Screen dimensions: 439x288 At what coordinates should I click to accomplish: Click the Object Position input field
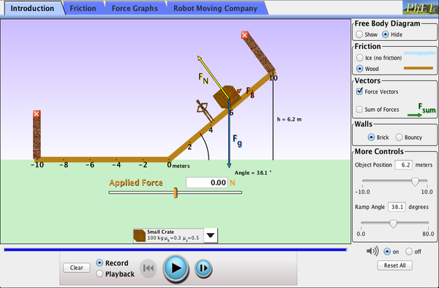coord(404,164)
